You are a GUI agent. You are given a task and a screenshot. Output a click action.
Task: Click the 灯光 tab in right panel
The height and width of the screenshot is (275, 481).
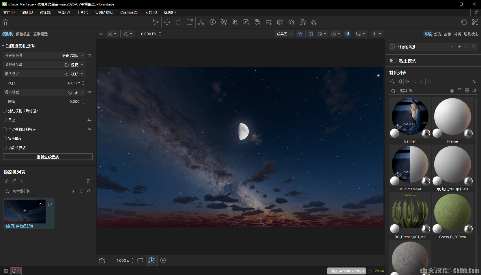[x=438, y=34]
